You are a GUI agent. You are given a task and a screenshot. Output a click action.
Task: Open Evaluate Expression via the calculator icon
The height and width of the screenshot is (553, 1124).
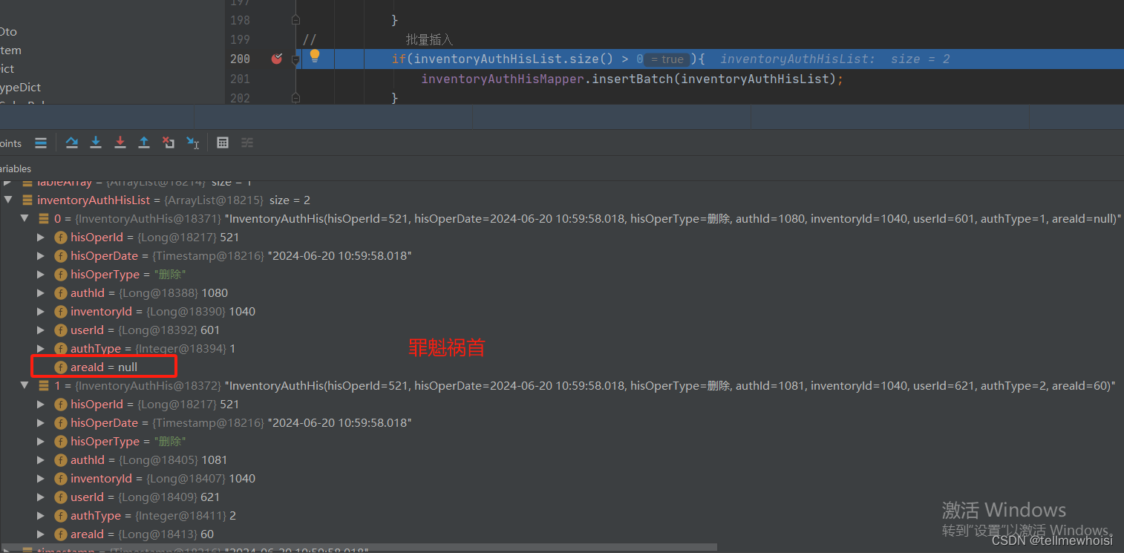point(223,142)
